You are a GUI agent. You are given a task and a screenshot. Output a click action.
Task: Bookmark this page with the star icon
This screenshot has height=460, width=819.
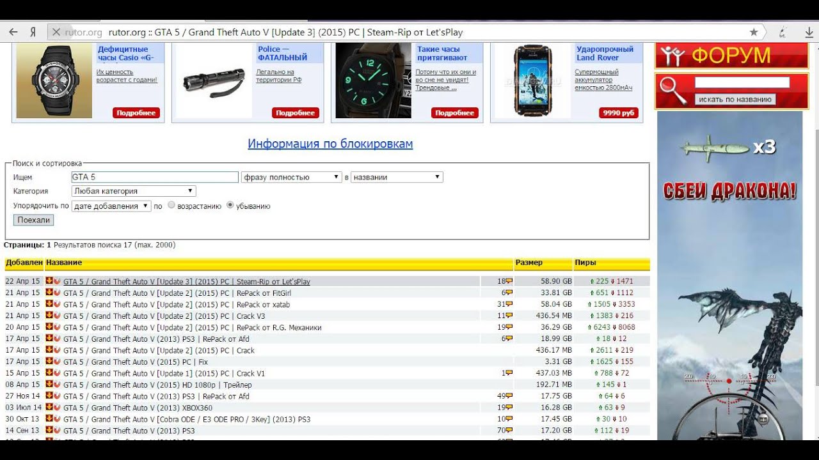pos(754,32)
